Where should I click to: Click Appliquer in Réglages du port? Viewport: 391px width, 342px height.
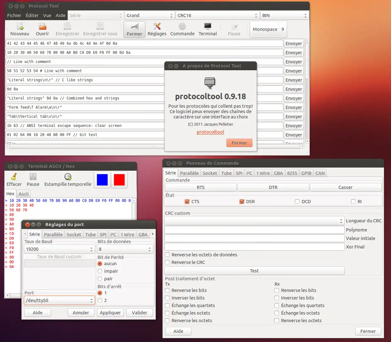(110, 313)
